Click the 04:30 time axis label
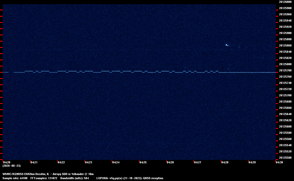The width and height of the screenshot is (294, 181). pos(279,162)
